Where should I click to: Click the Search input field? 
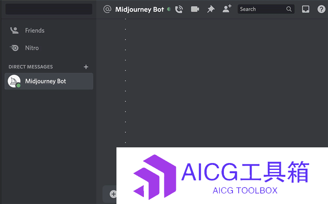266,9
